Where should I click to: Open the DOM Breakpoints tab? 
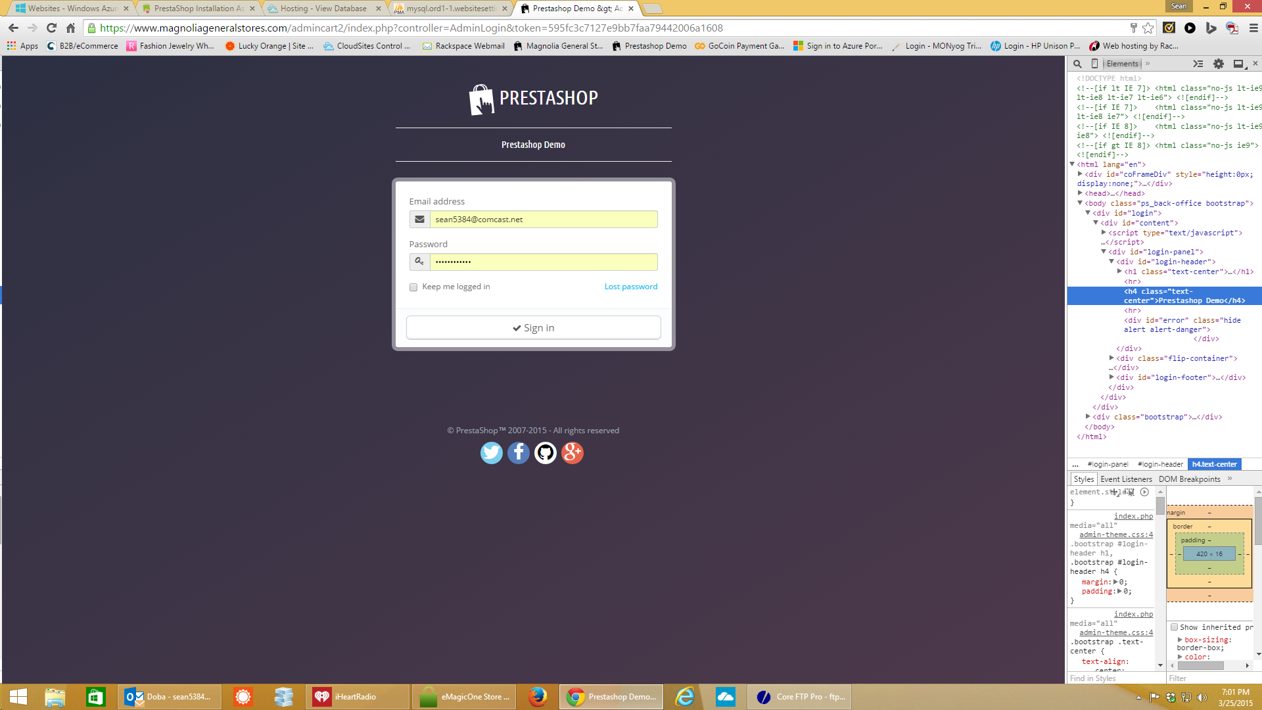(x=1189, y=479)
